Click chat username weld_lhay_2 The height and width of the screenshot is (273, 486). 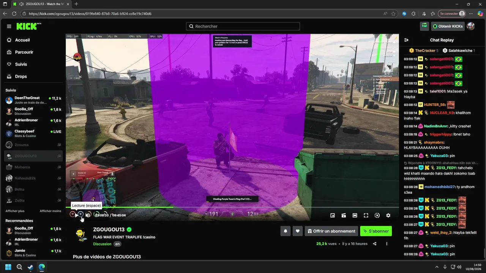[x=441, y=233]
